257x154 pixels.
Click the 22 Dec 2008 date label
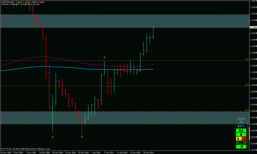point(70,152)
